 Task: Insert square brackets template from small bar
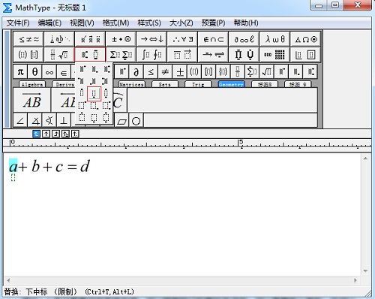tap(208, 72)
